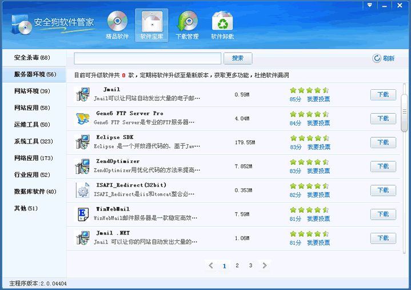Select 网络应用 (173) category

(34, 158)
